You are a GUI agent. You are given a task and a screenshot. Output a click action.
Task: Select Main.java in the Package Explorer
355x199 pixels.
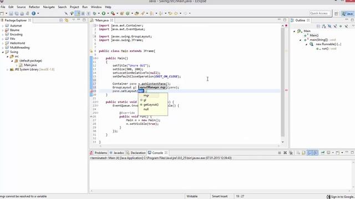(x=30, y=65)
